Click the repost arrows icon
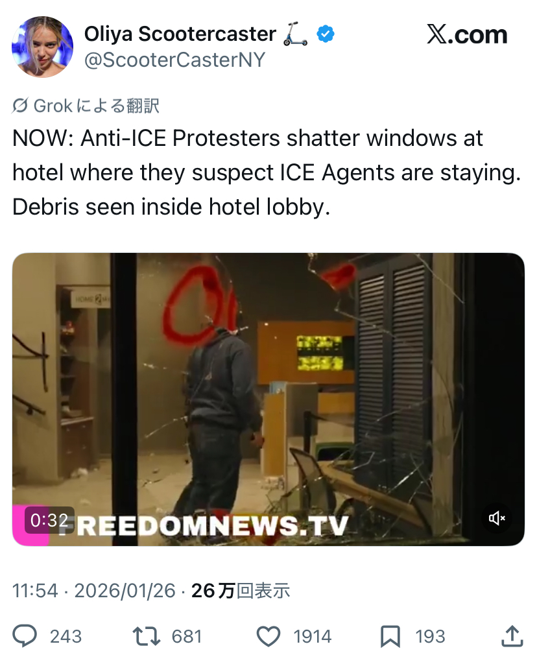The width and height of the screenshot is (537, 666). pos(147,636)
